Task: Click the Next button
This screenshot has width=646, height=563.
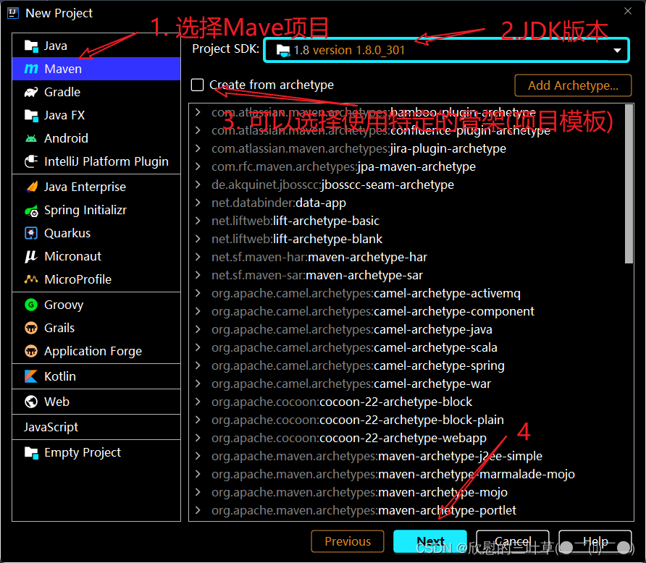Action: [430, 541]
